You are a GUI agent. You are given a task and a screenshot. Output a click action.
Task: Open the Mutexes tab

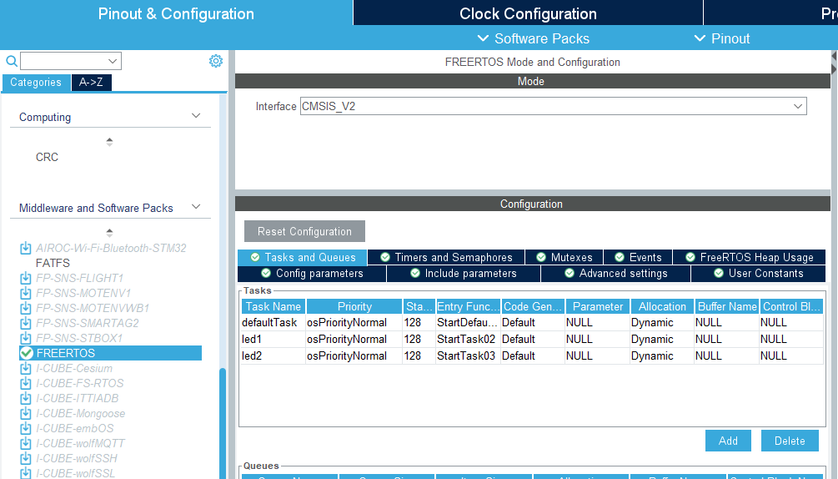(x=565, y=257)
